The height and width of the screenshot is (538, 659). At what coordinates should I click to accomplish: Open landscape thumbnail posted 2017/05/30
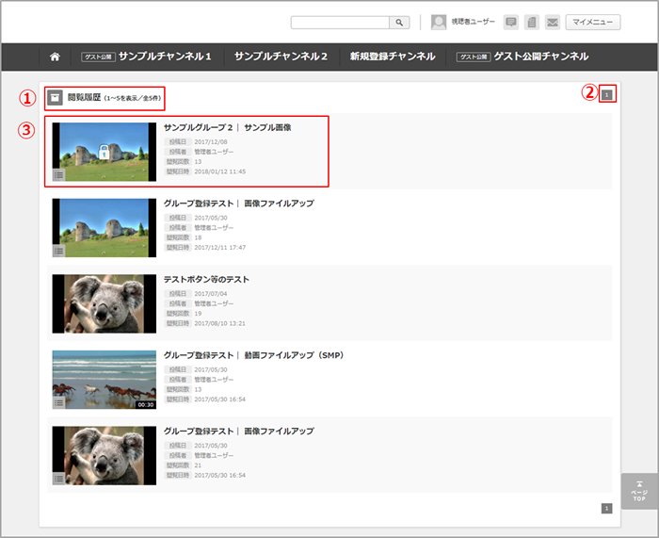[104, 228]
